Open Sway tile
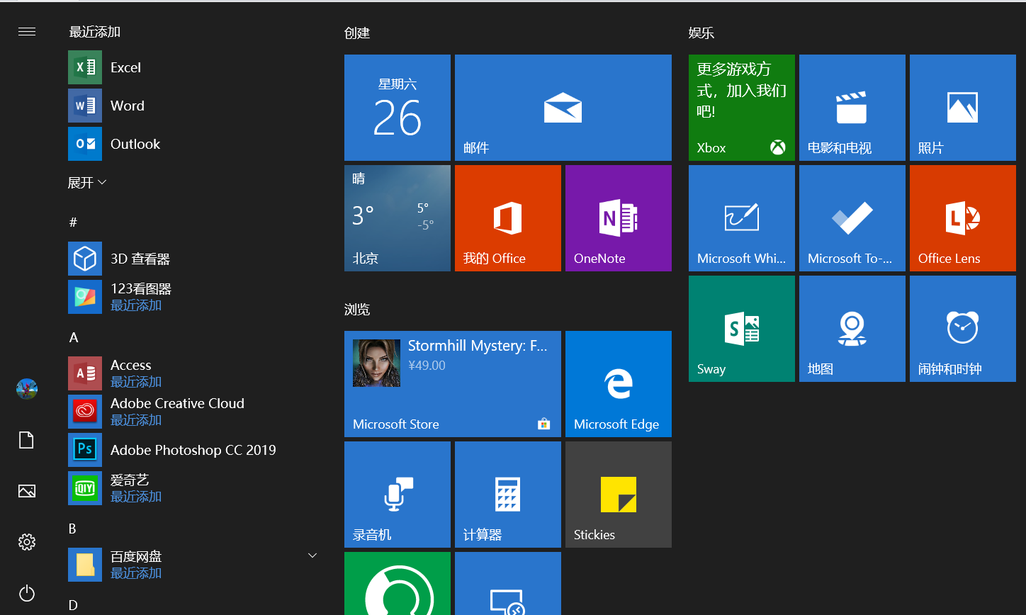This screenshot has height=615, width=1026. pos(742,329)
